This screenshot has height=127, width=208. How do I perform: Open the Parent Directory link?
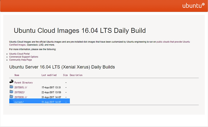click(24, 83)
